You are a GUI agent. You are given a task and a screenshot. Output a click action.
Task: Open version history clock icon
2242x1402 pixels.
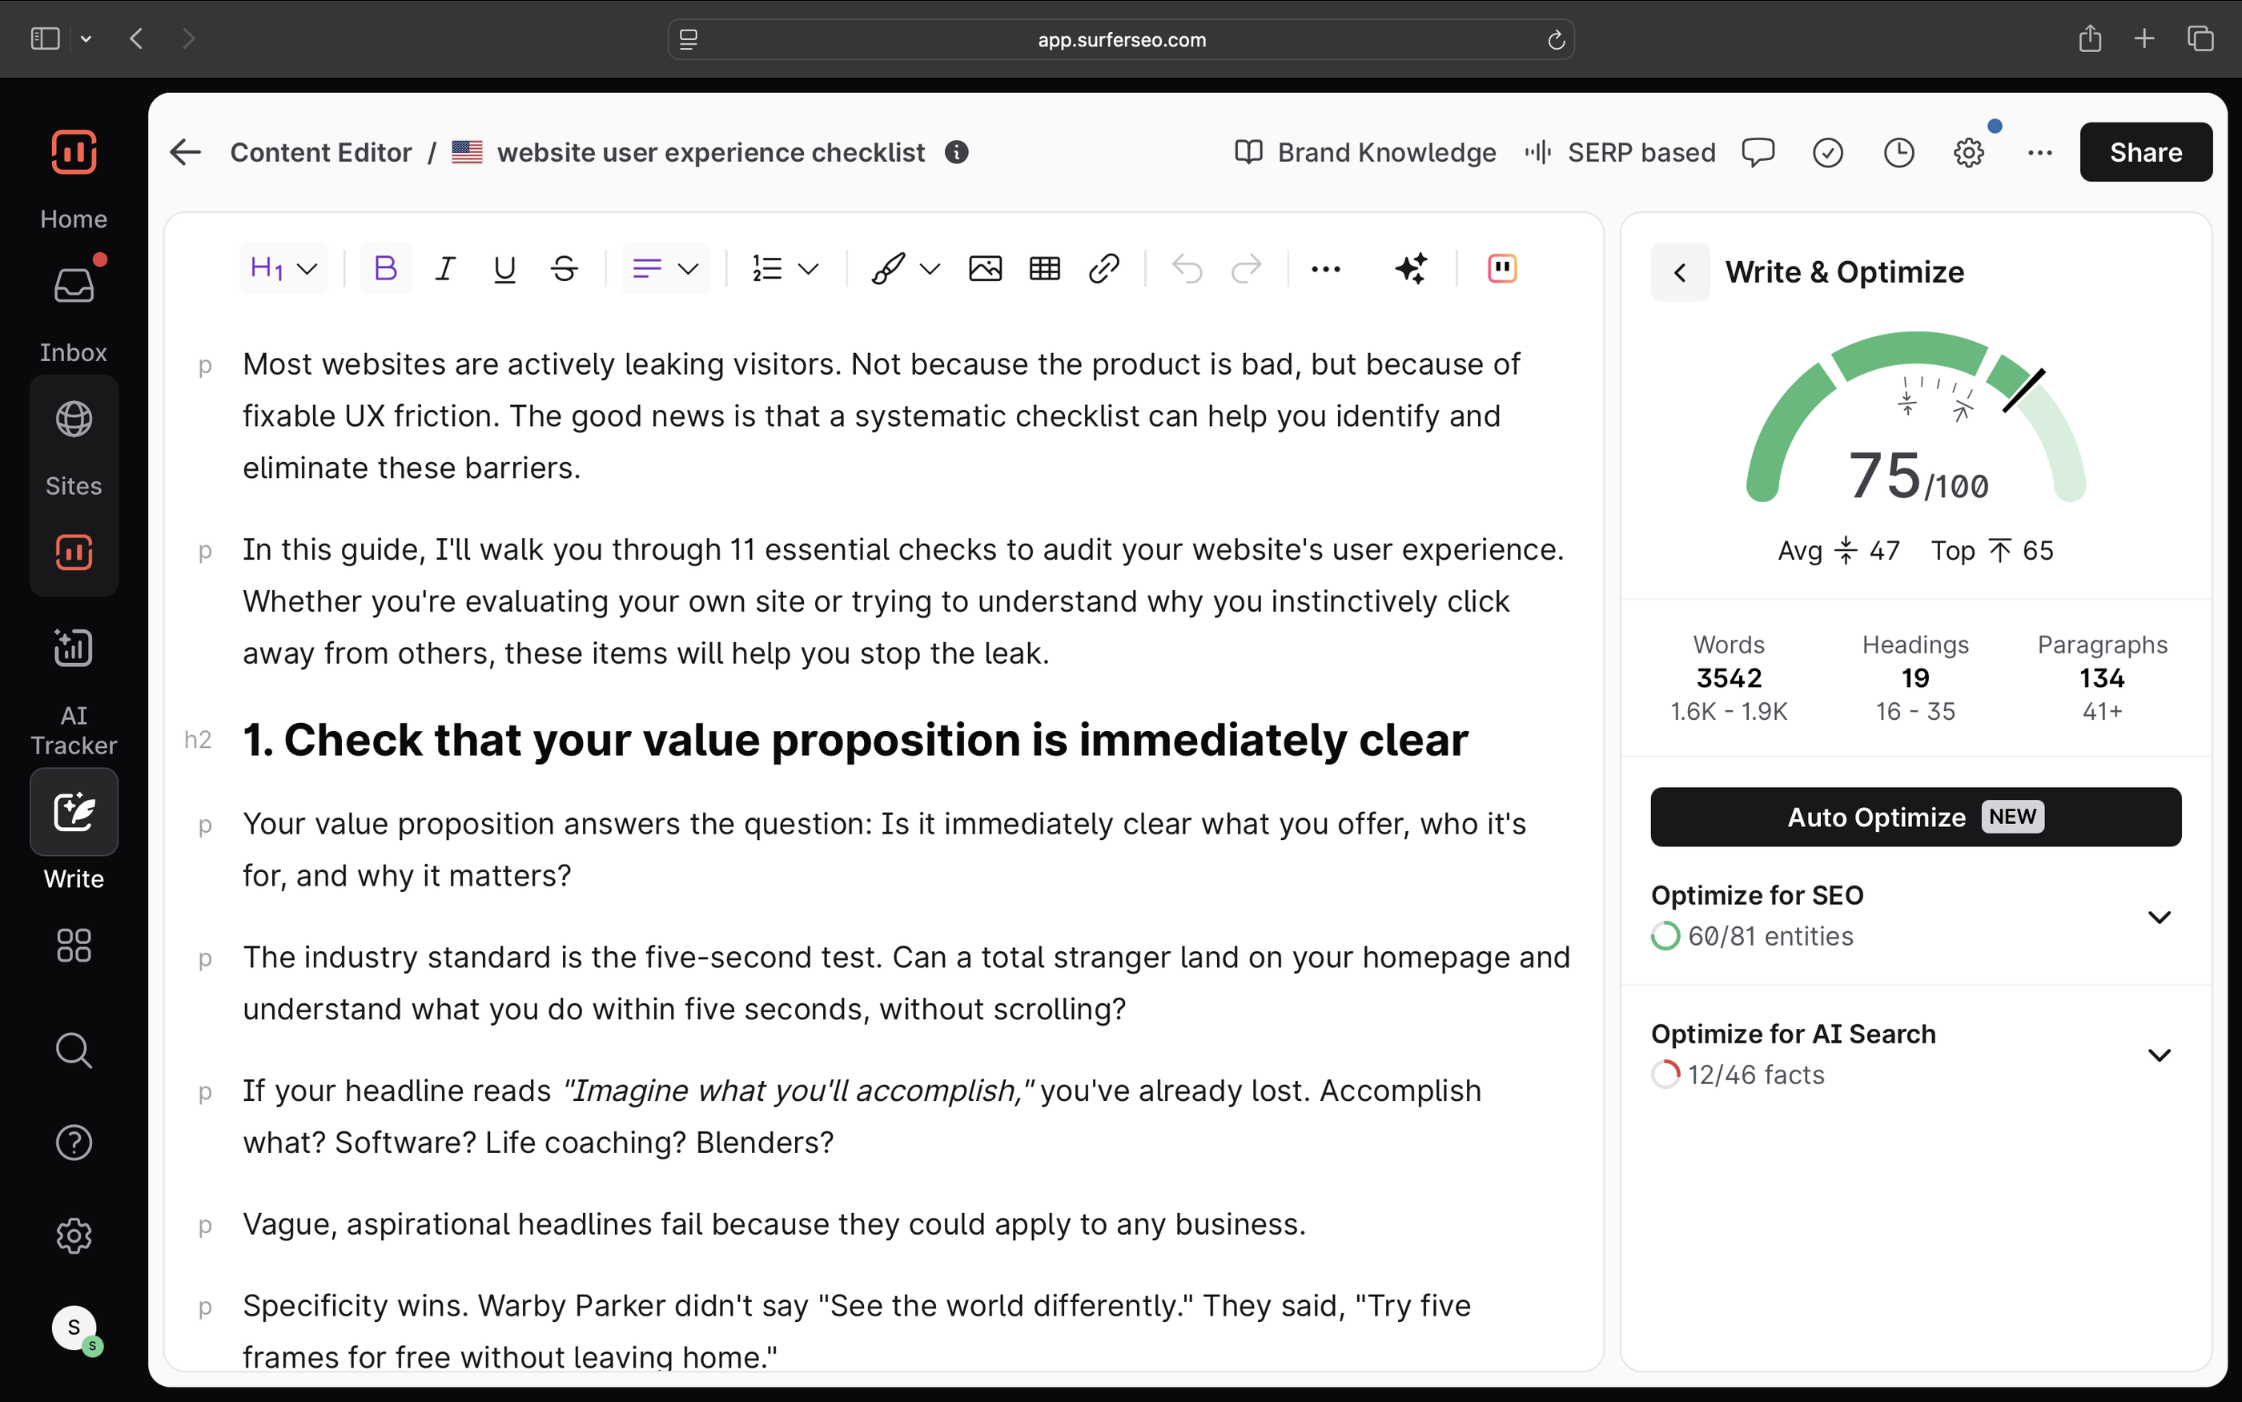pos(1898,152)
